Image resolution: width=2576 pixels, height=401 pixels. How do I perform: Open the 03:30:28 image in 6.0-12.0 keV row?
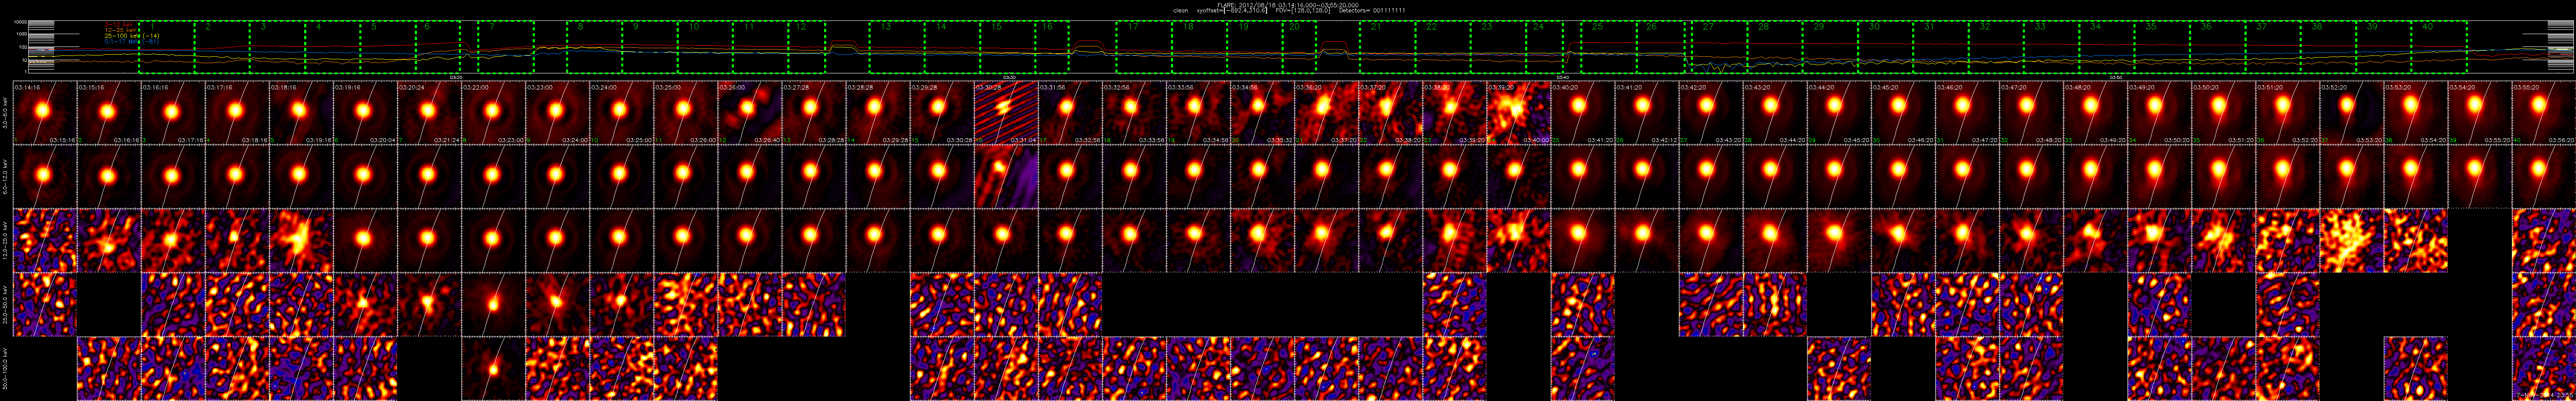pyautogui.click(x=1005, y=177)
